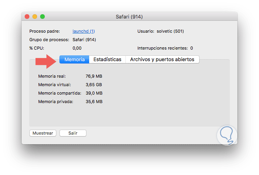
Task: Click the Grupo de procesos value
Action: (84, 40)
